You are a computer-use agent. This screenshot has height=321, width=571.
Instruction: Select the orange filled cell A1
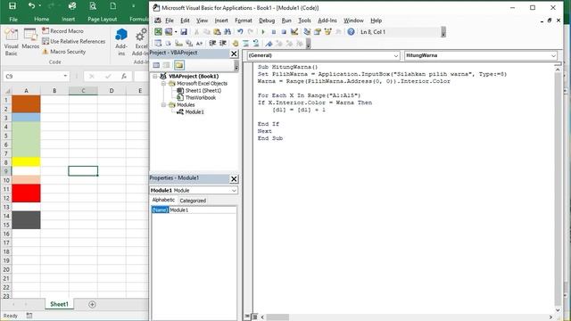(x=26, y=100)
